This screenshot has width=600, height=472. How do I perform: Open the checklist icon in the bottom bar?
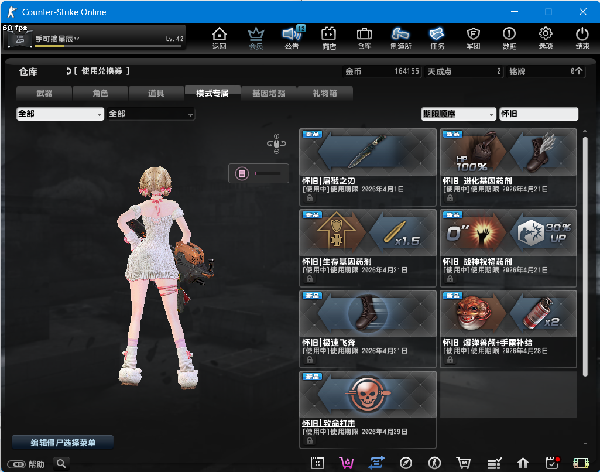click(494, 463)
